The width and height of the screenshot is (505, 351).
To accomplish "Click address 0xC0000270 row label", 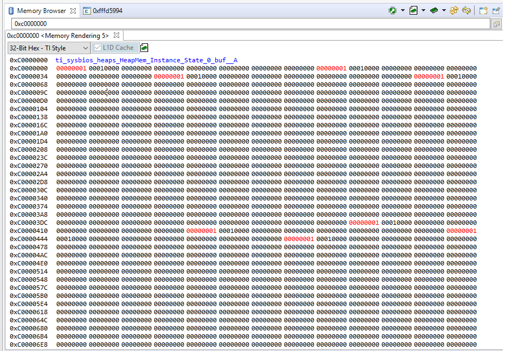I will [29, 166].
